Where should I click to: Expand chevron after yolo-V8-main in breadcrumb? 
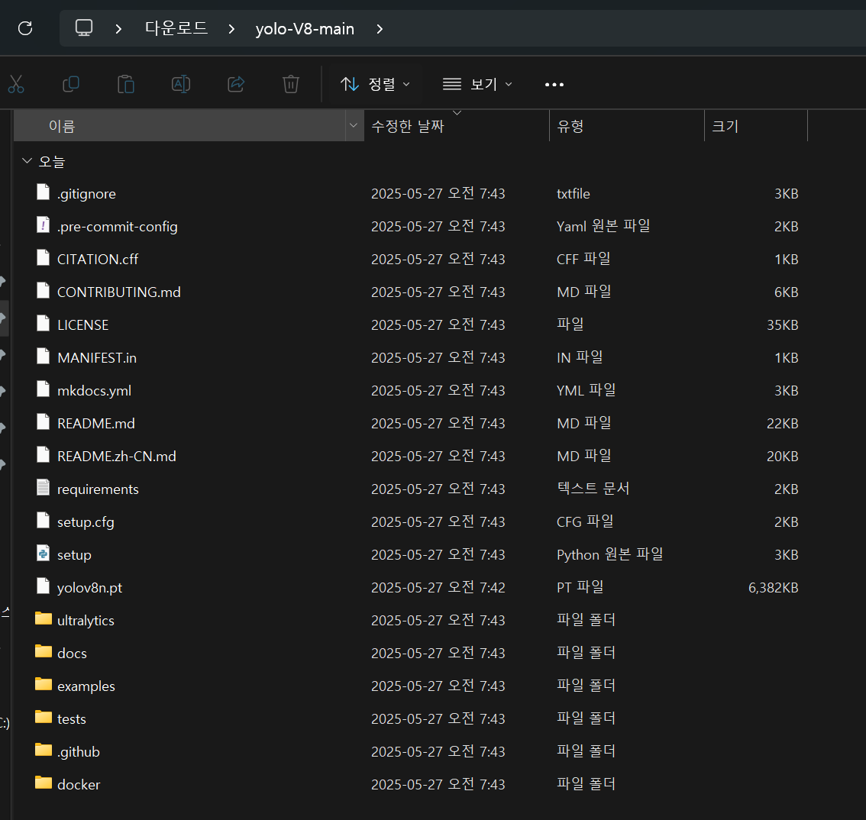coord(380,29)
